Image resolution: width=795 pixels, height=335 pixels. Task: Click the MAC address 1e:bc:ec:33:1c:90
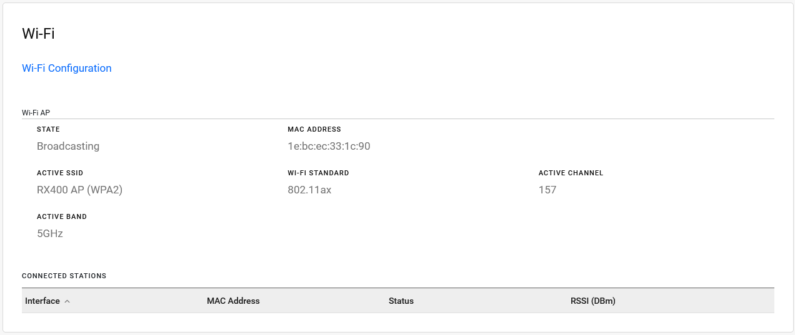point(329,146)
